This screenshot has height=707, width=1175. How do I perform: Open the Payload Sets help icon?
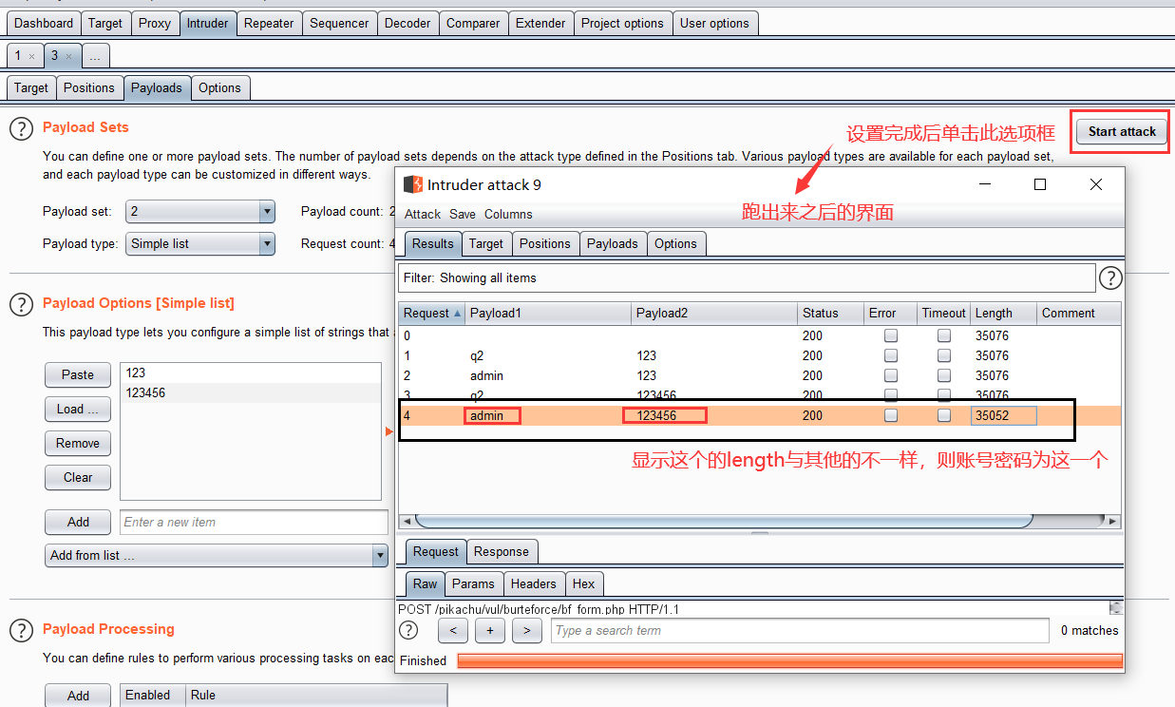pos(21,129)
